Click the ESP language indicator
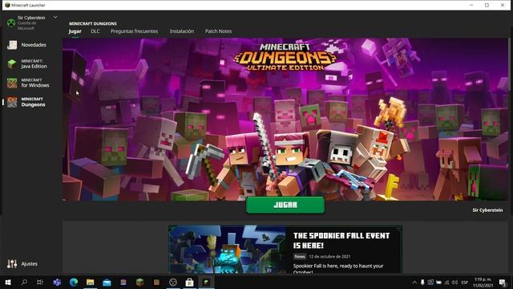 [465, 283]
